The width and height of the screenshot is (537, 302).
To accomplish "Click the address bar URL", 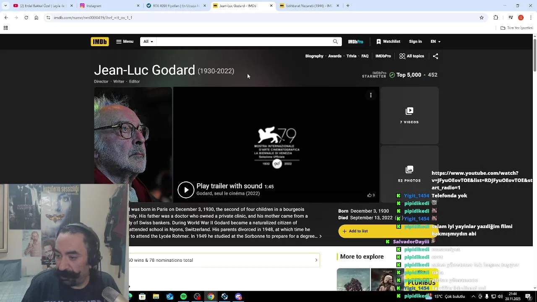I will tap(93, 18).
